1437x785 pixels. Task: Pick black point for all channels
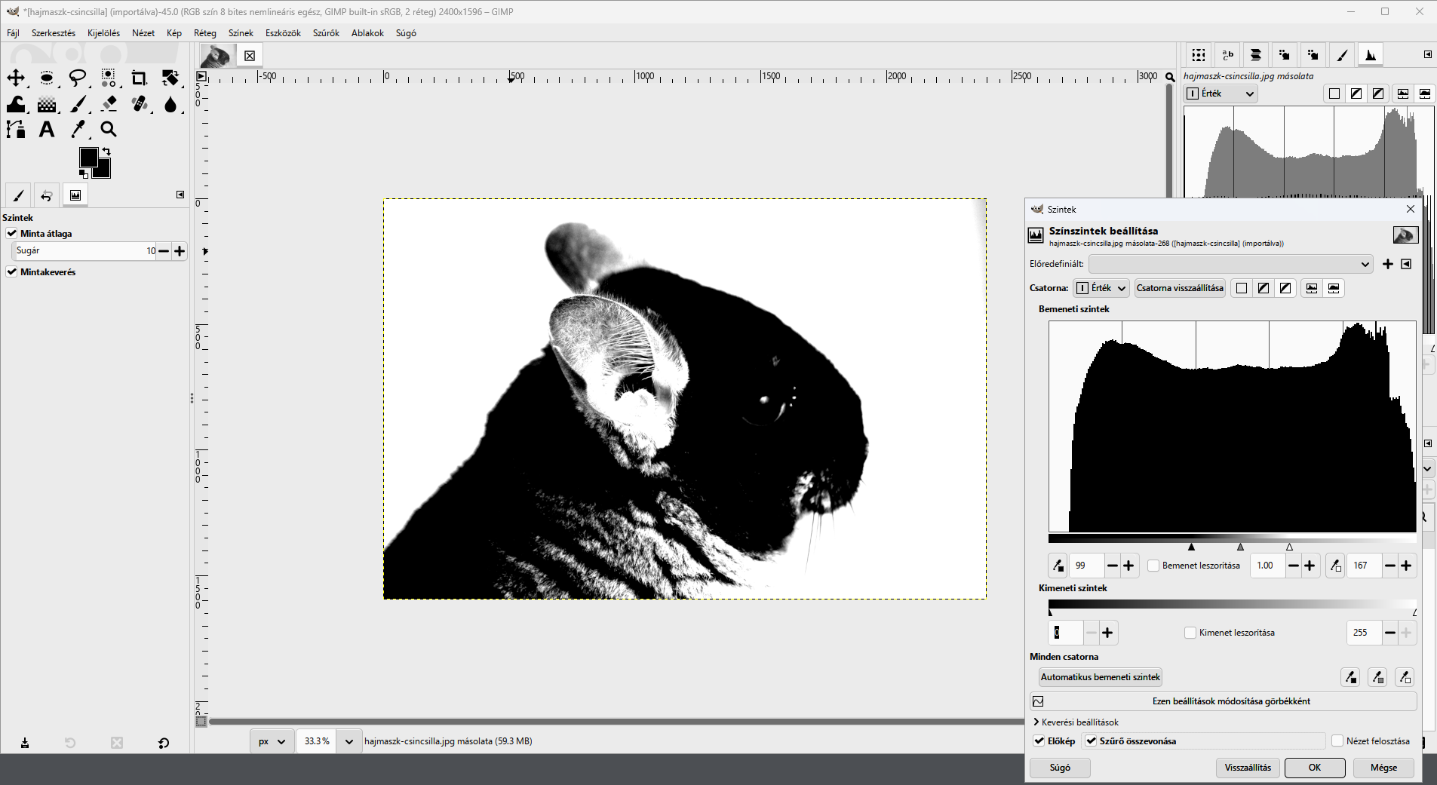point(1350,677)
